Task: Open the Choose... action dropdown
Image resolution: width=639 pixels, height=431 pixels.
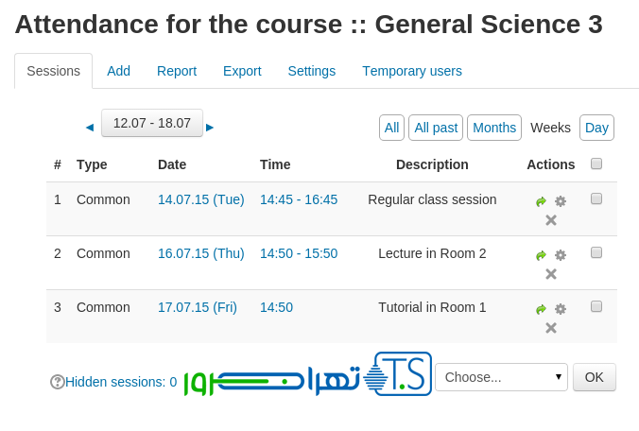Action: pyautogui.click(x=501, y=377)
